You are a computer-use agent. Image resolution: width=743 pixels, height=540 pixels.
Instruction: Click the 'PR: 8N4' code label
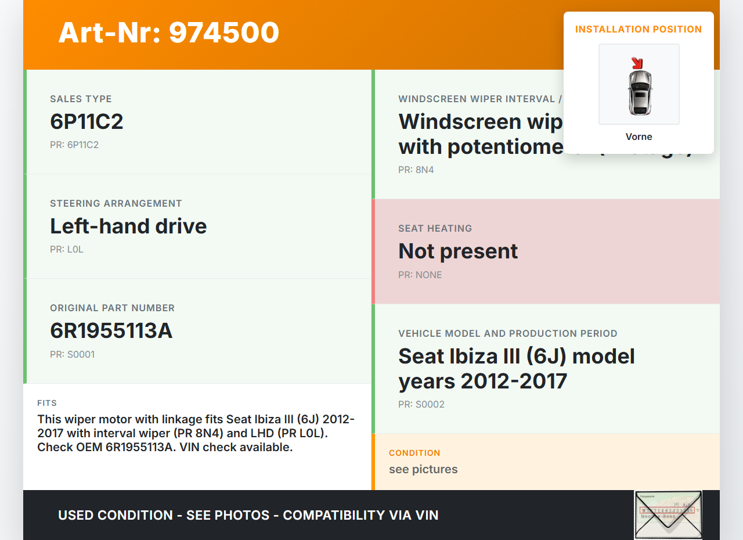click(416, 170)
